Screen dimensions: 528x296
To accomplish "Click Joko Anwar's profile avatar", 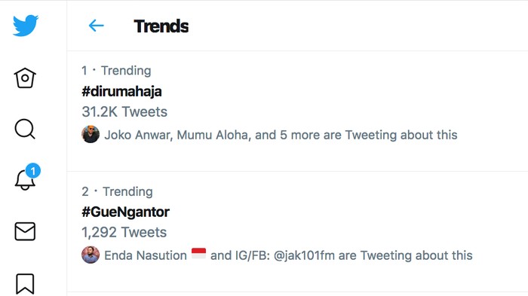I will pos(91,134).
